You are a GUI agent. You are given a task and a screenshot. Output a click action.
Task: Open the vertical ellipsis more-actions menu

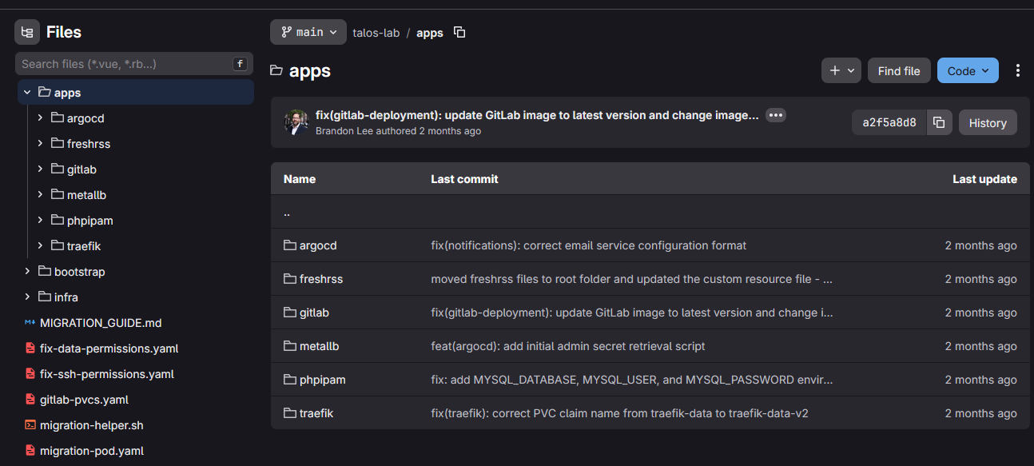pos(1017,70)
